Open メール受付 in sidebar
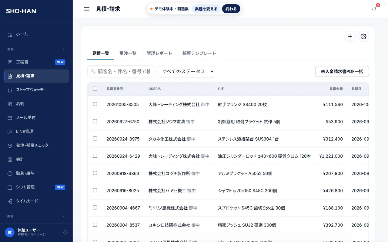Image resolution: width=388 pixels, height=242 pixels. click(36, 118)
